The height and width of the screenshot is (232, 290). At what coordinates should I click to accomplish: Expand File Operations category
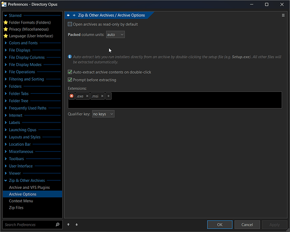click(6, 72)
